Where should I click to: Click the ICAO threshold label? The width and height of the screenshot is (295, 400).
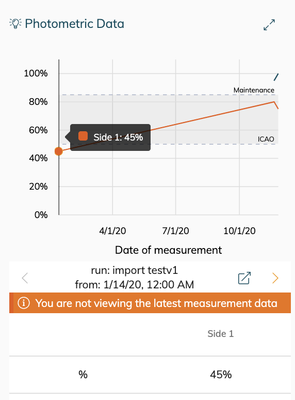[x=266, y=139]
